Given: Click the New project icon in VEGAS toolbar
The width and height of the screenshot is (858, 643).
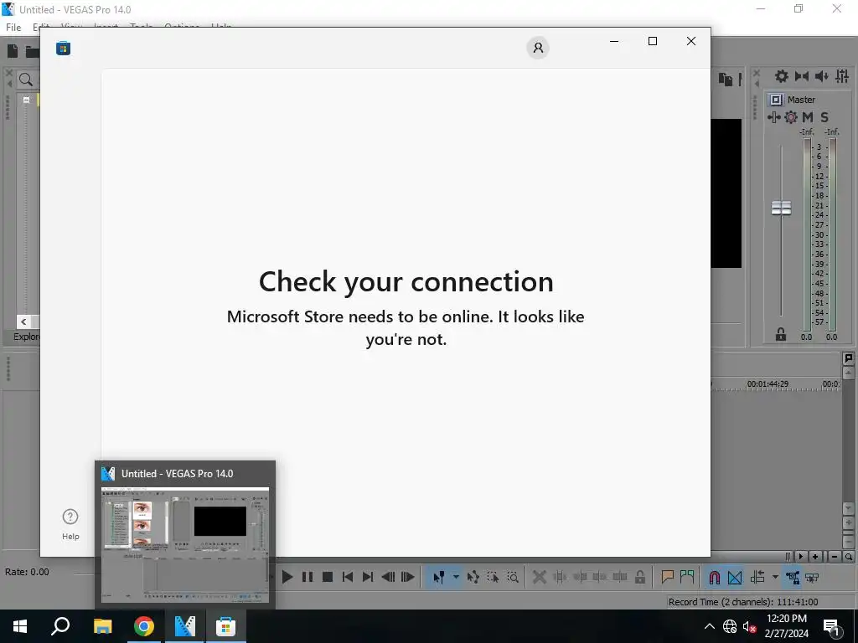Looking at the screenshot, I should [x=13, y=51].
